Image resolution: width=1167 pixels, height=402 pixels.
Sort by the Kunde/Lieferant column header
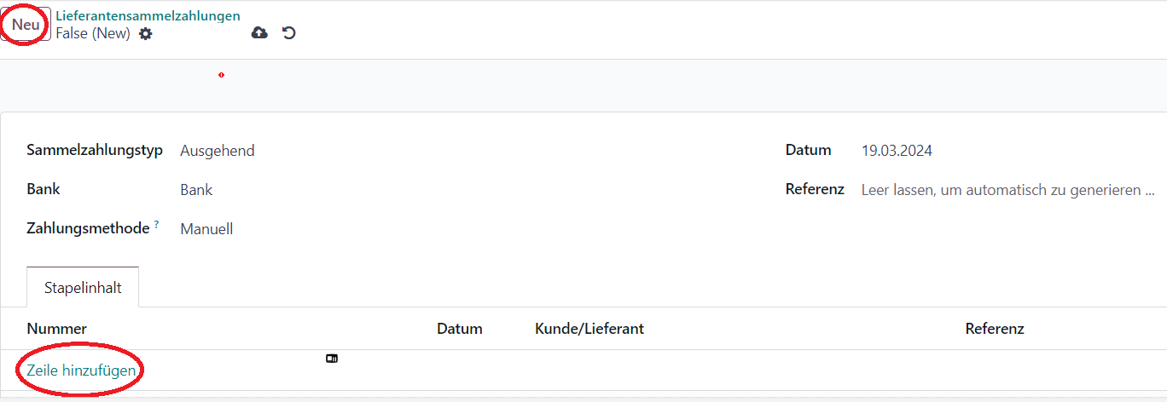coord(589,329)
